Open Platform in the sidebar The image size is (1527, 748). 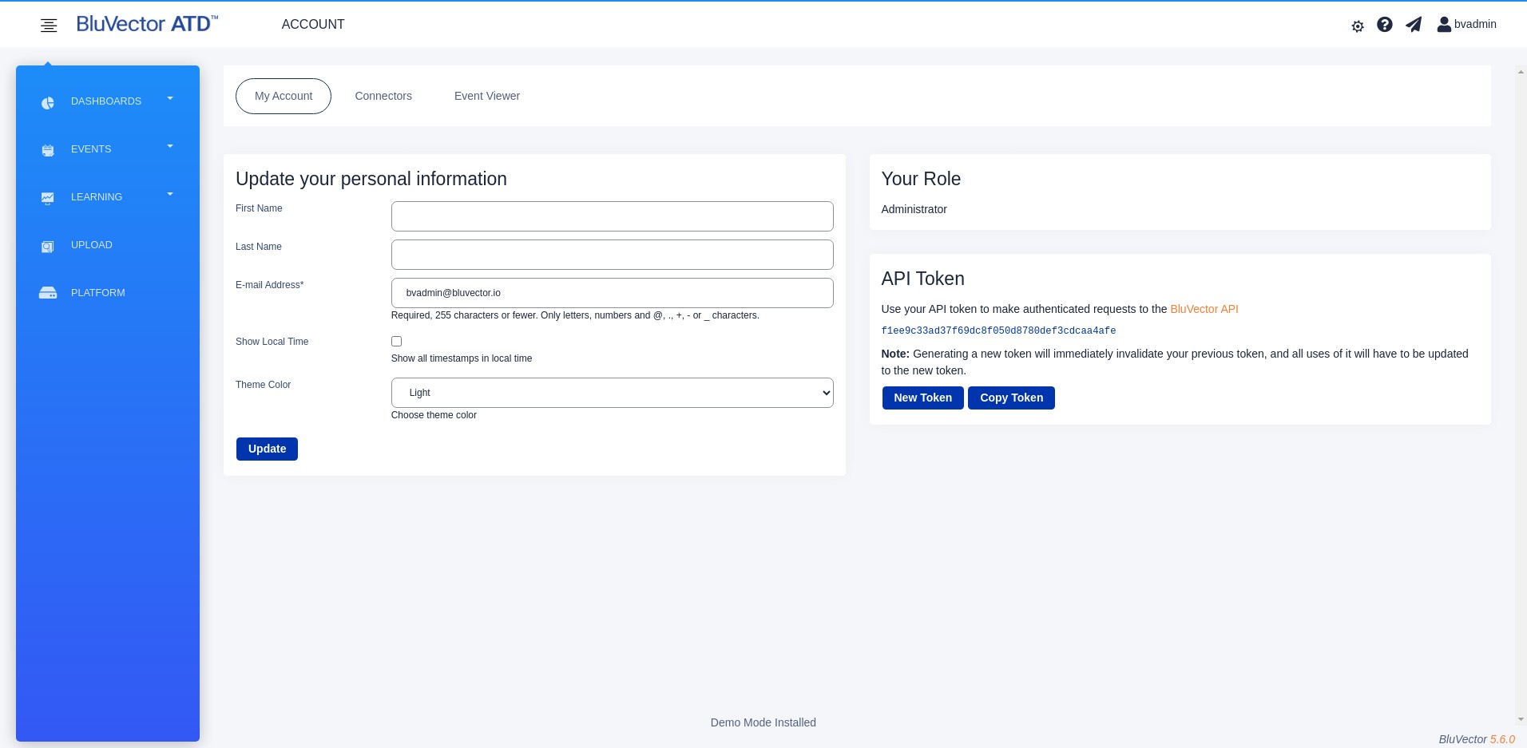[98, 293]
